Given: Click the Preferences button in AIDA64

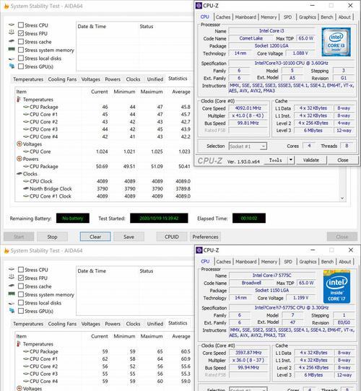Looking at the screenshot, I should 205,237.
